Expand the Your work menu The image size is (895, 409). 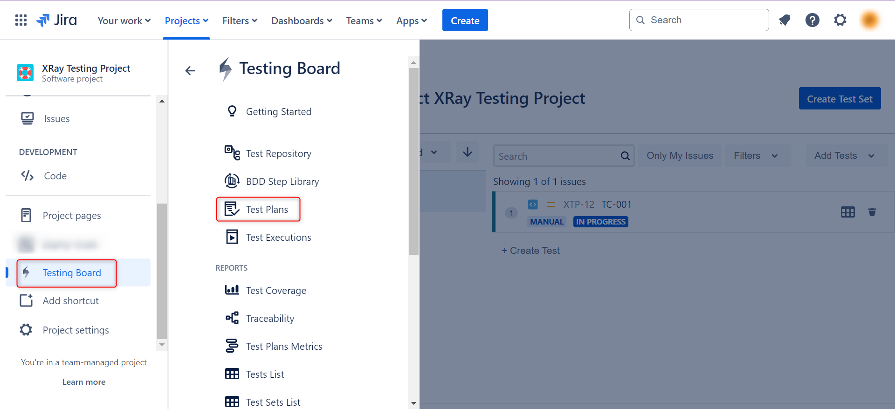tap(124, 21)
